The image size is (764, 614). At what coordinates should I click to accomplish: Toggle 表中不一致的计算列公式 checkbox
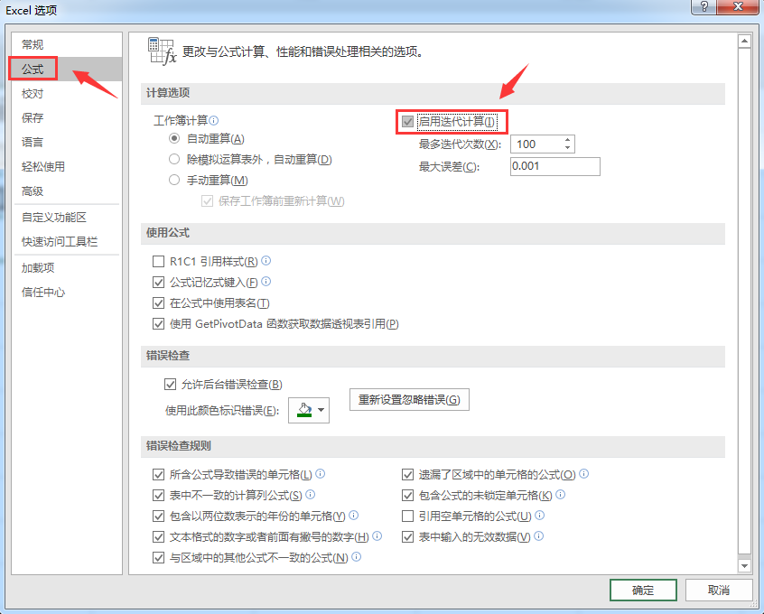click(x=158, y=496)
